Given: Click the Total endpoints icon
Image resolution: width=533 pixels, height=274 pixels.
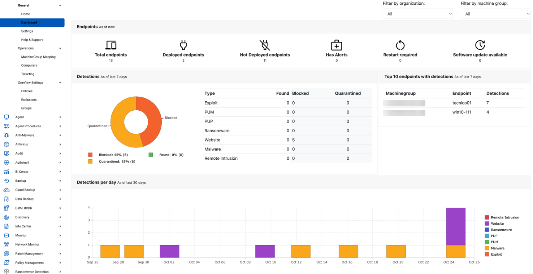Looking at the screenshot, I should (111, 45).
